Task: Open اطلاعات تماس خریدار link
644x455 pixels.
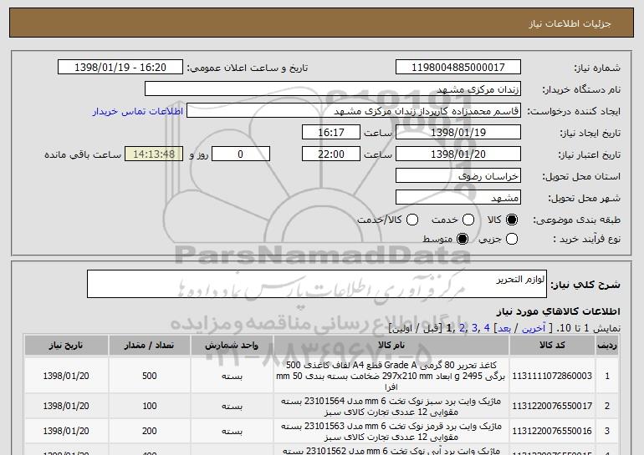Action: point(138,111)
